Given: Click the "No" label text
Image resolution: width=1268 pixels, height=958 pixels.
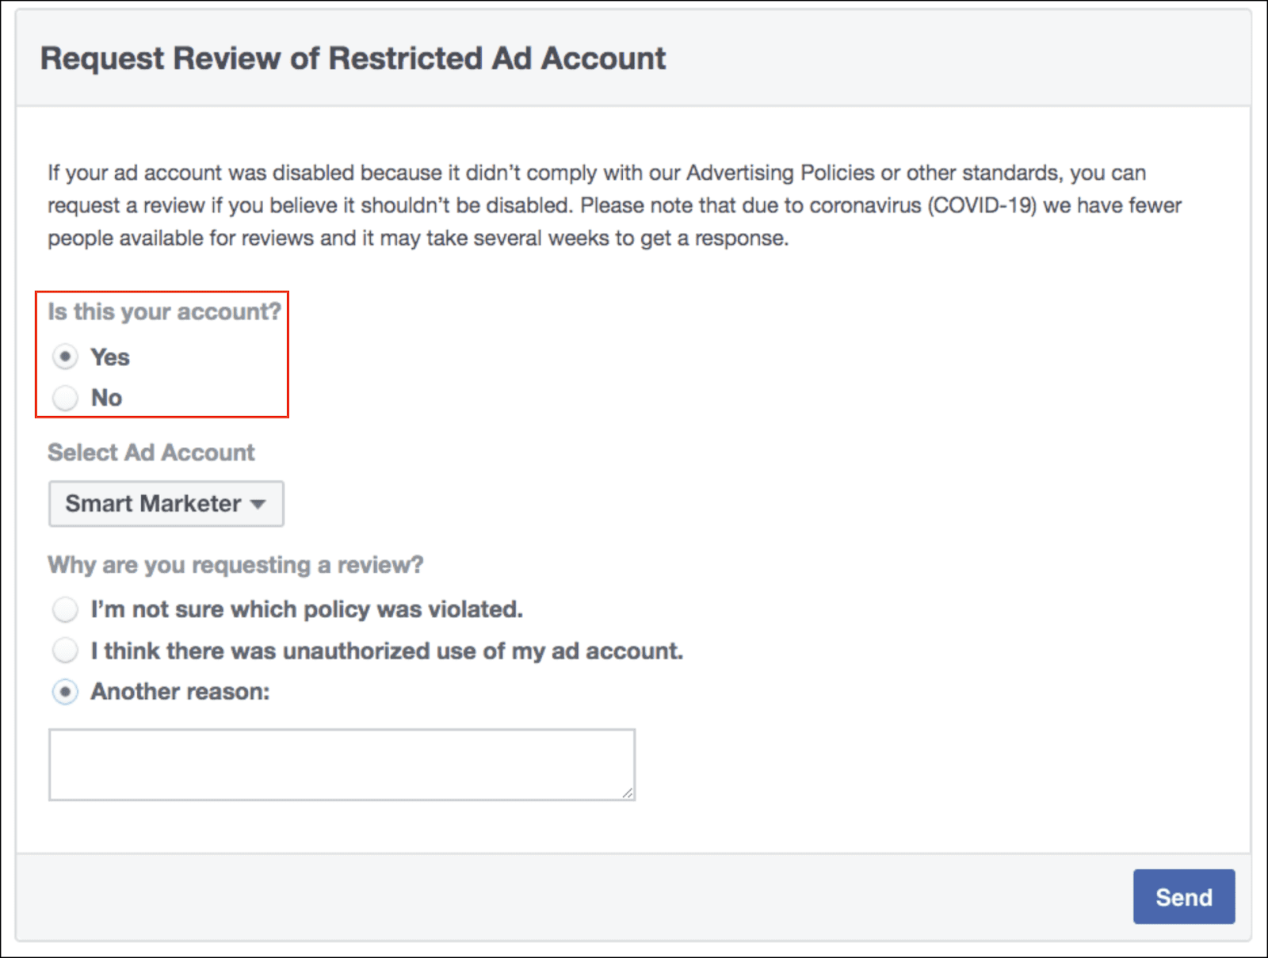Looking at the screenshot, I should [106, 398].
